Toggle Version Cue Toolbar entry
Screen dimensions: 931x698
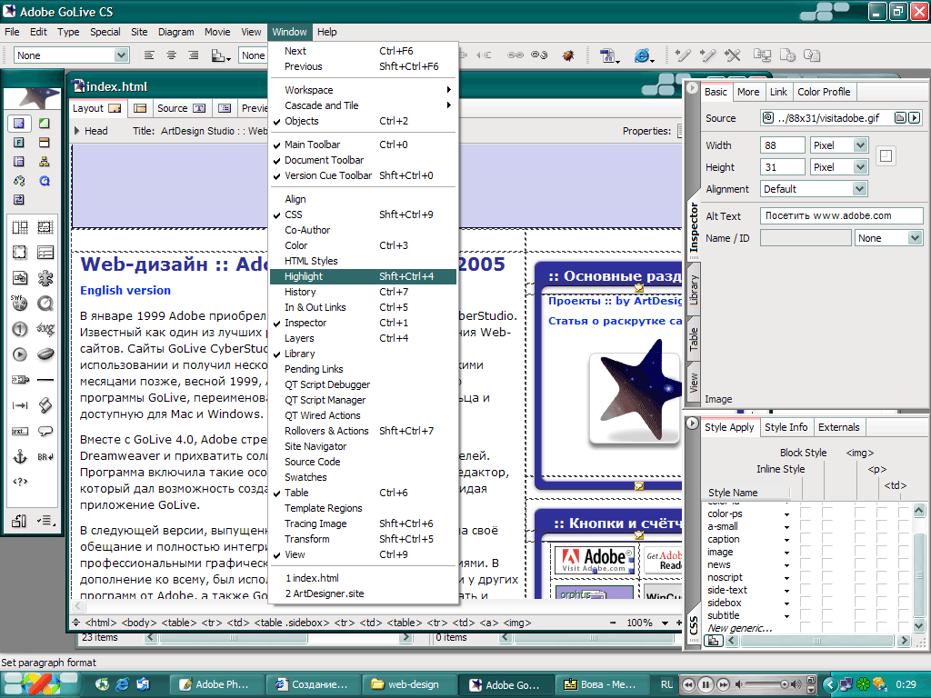click(x=363, y=175)
